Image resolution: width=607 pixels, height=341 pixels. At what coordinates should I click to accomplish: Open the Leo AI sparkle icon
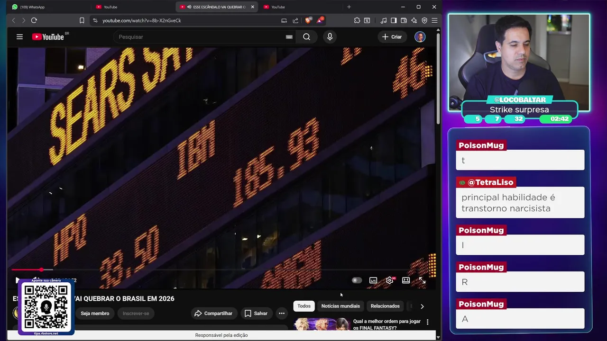pos(414,20)
